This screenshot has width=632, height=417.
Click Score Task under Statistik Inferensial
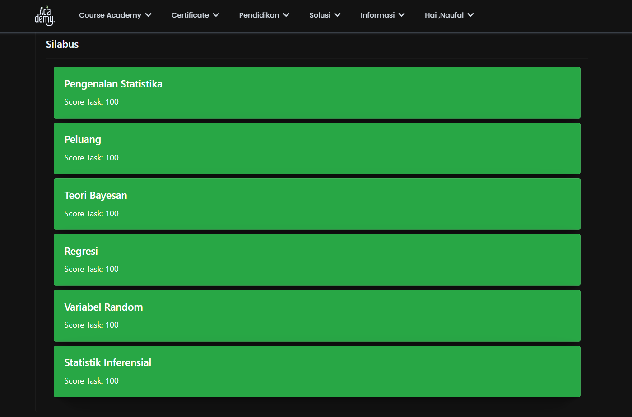[91, 381]
